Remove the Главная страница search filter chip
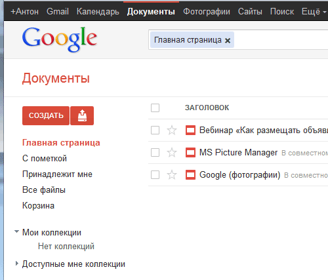Screen dimensions: 328x280 coord(228,41)
